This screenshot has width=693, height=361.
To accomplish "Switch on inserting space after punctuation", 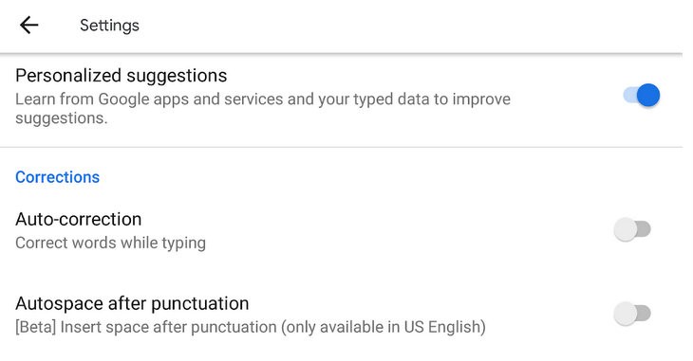I will pyautogui.click(x=632, y=314).
